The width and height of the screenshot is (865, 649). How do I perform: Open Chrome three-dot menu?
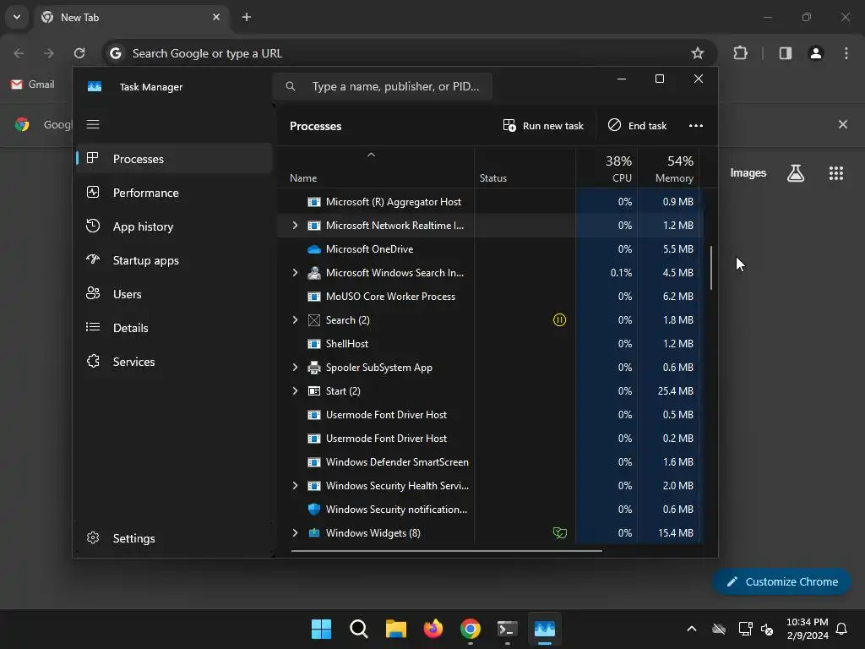[846, 53]
